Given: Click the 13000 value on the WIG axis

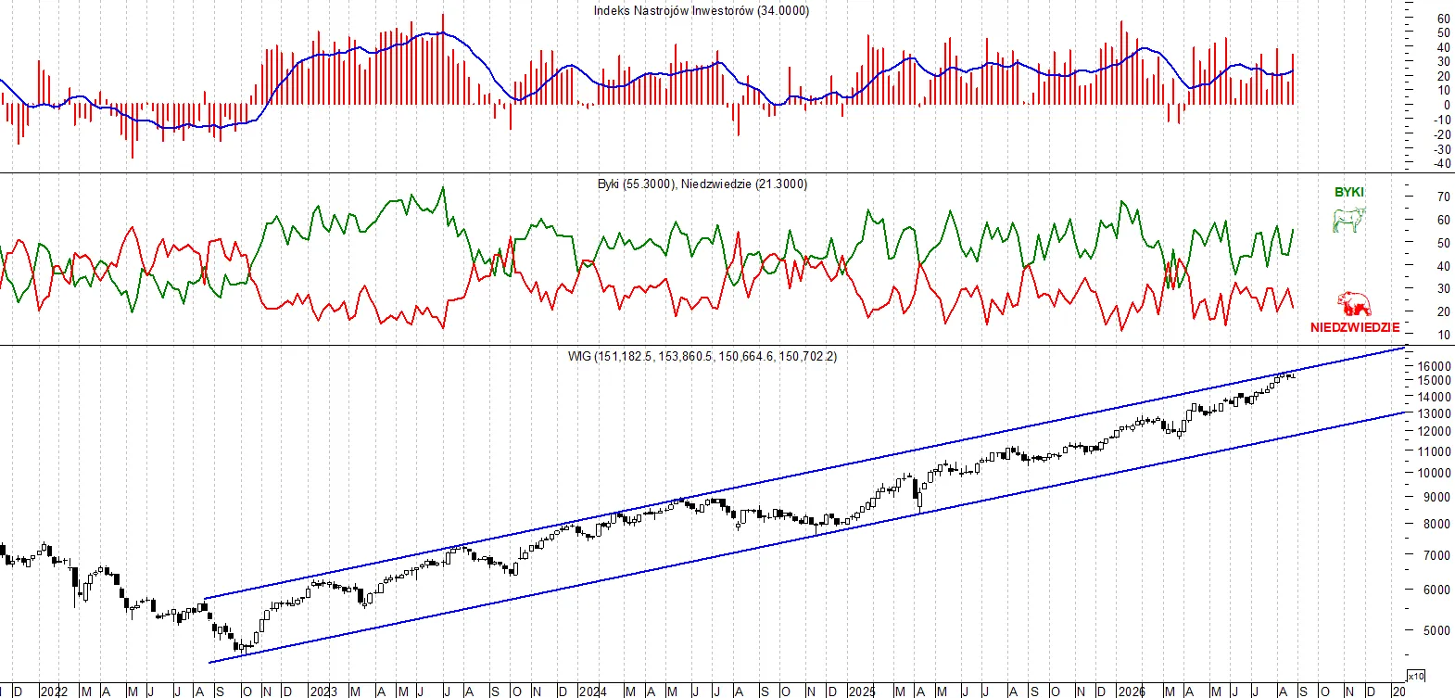Looking at the screenshot, I should (1435, 414).
